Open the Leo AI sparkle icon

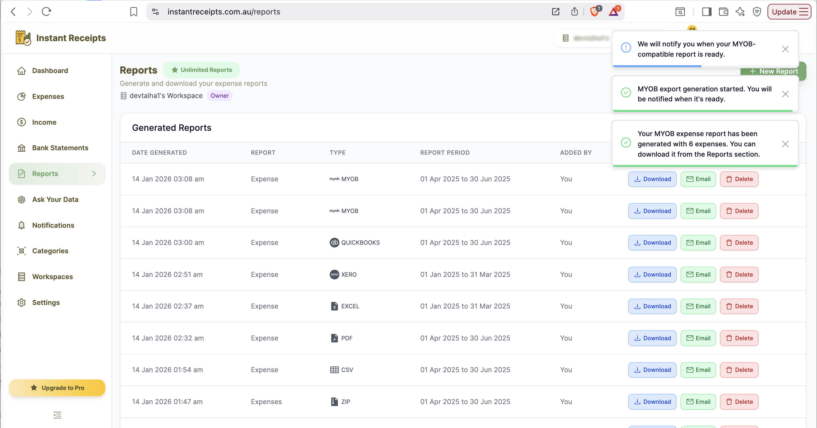pyautogui.click(x=740, y=12)
